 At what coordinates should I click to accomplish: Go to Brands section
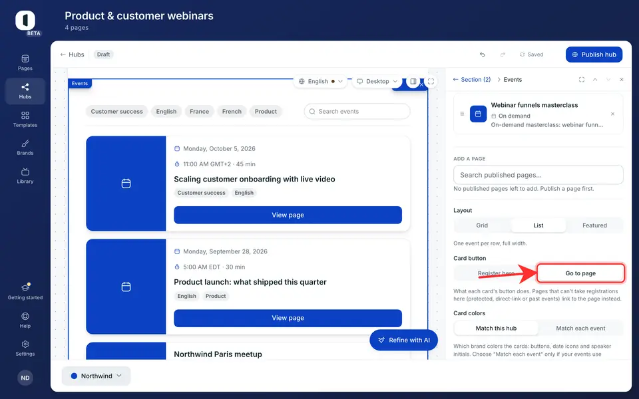click(25, 148)
